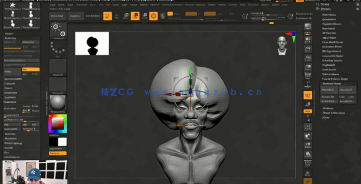
Task: Select the Move transform icon
Action: click(126, 16)
